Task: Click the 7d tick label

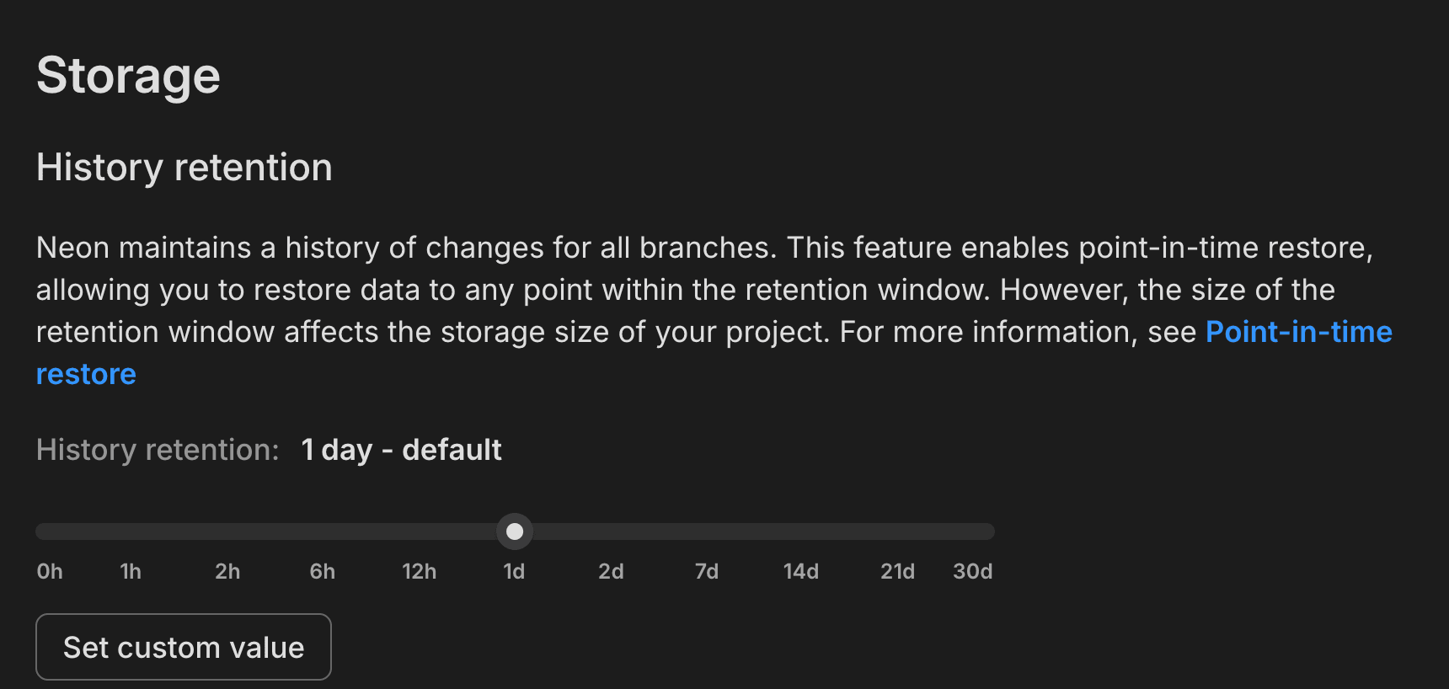Action: point(707,571)
